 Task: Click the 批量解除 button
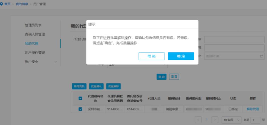113,86
